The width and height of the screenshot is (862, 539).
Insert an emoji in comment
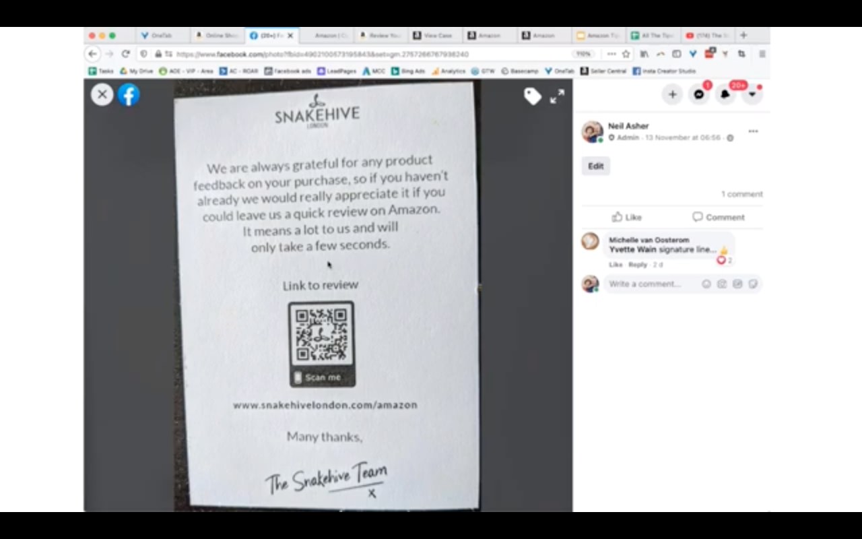(706, 284)
